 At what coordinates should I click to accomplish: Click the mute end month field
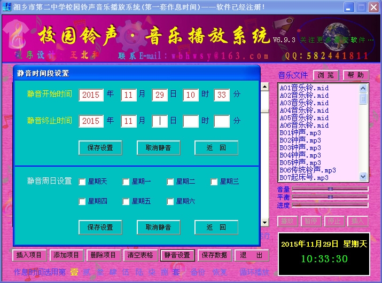click(x=128, y=121)
